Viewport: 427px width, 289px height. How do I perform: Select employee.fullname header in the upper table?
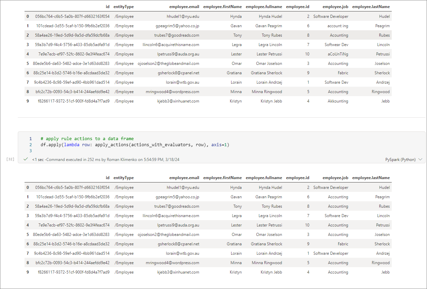264,7
